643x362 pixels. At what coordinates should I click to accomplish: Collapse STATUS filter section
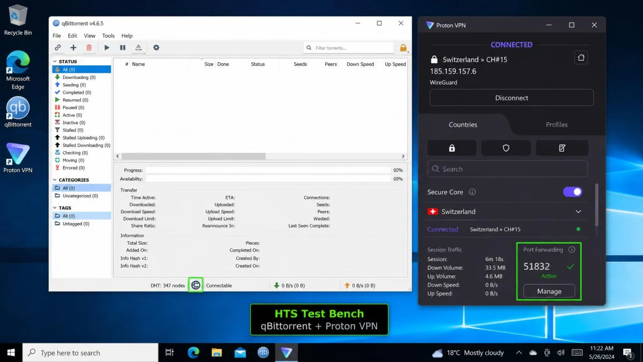pyautogui.click(x=55, y=62)
